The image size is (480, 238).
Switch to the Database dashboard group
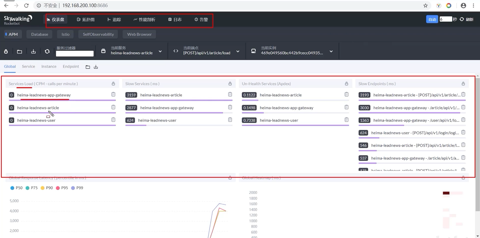tap(40, 34)
